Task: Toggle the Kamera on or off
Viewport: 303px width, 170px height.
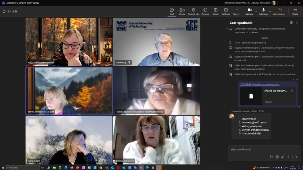Action: [249, 11]
